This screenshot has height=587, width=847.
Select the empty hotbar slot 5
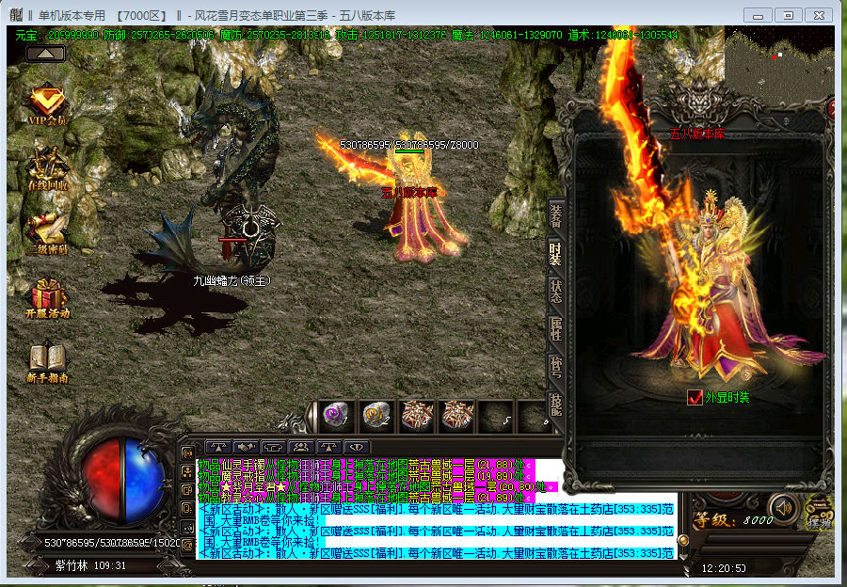[496, 416]
